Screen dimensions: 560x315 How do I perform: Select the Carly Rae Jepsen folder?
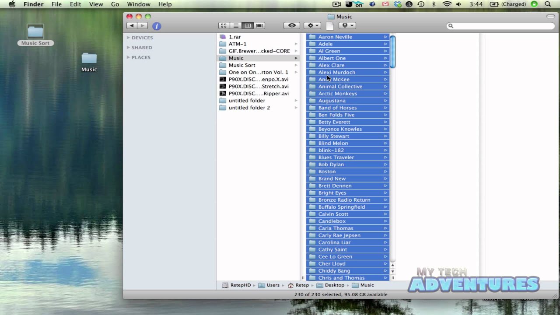[348, 235]
